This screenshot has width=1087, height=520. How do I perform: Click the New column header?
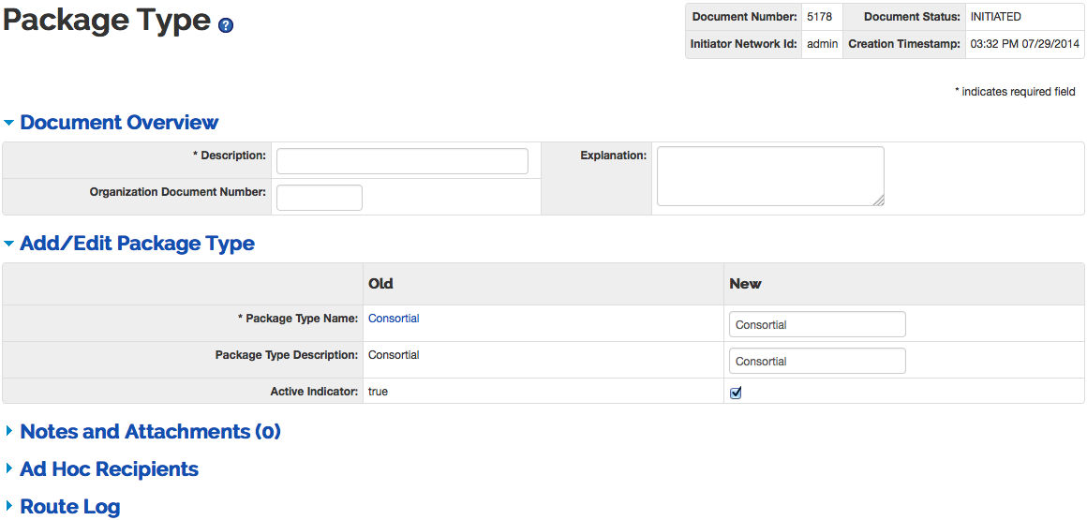pos(745,284)
